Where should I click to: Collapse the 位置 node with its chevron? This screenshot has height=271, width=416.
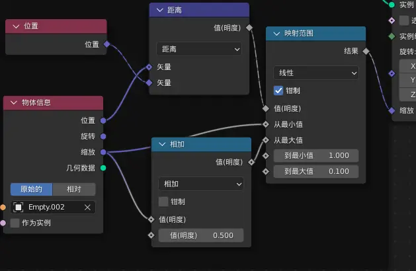pos(16,26)
